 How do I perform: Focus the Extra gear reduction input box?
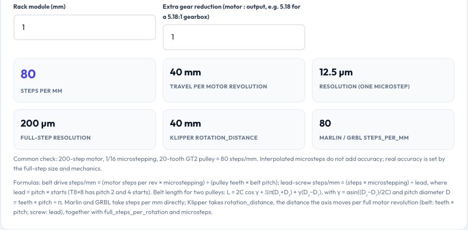pos(234,37)
